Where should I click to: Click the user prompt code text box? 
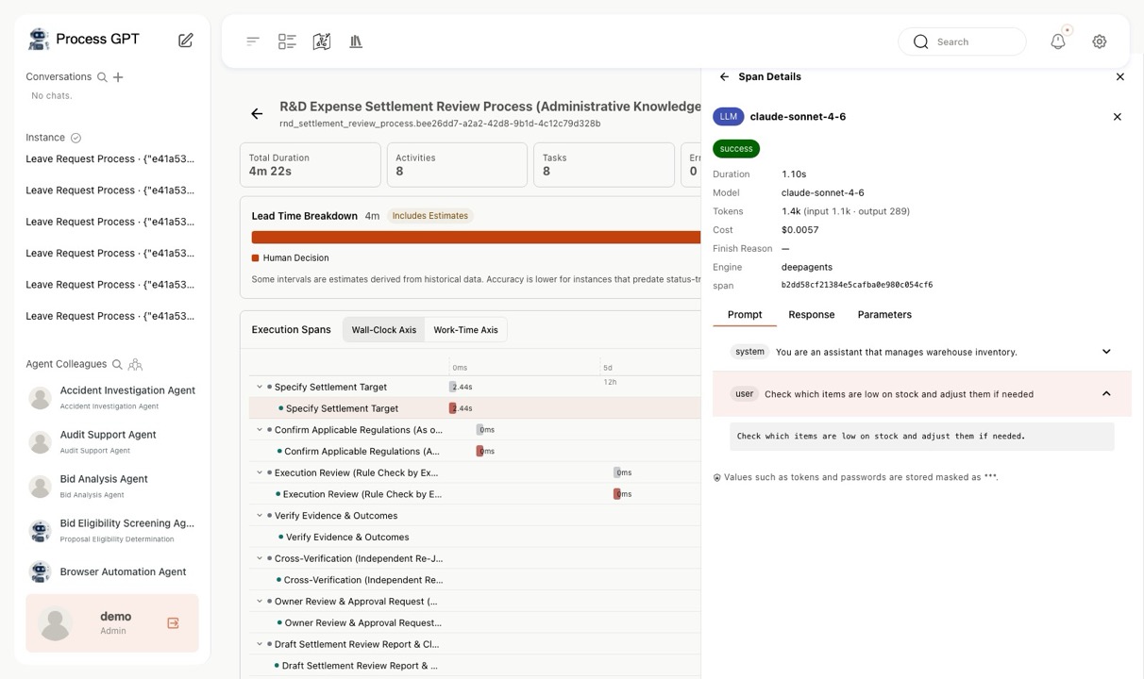(922, 437)
